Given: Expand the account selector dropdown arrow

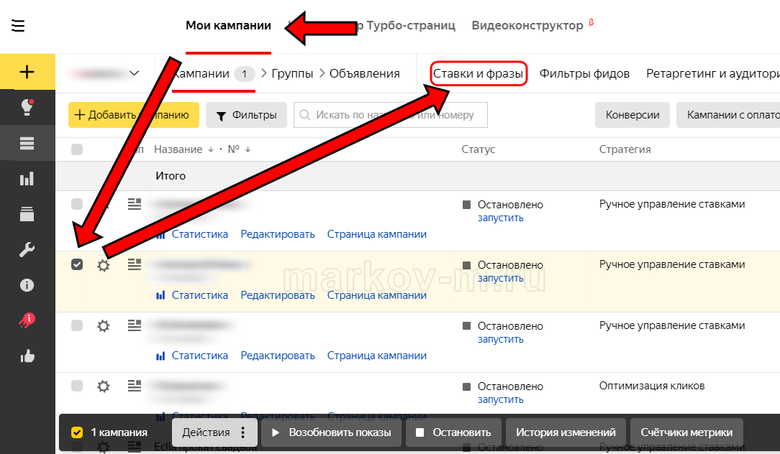Looking at the screenshot, I should [134, 73].
